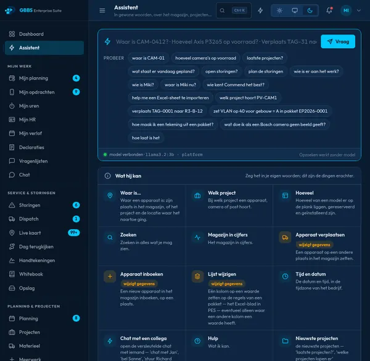Click the 'Hoeveel' capability icon
The width and height of the screenshot is (370, 361).
285,196
